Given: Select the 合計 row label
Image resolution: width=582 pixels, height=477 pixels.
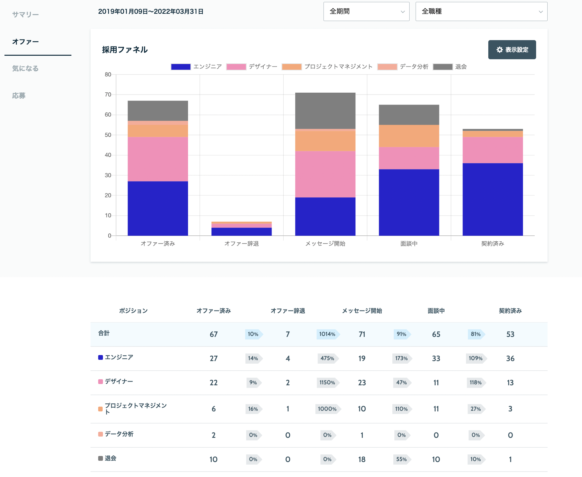Looking at the screenshot, I should tap(104, 333).
